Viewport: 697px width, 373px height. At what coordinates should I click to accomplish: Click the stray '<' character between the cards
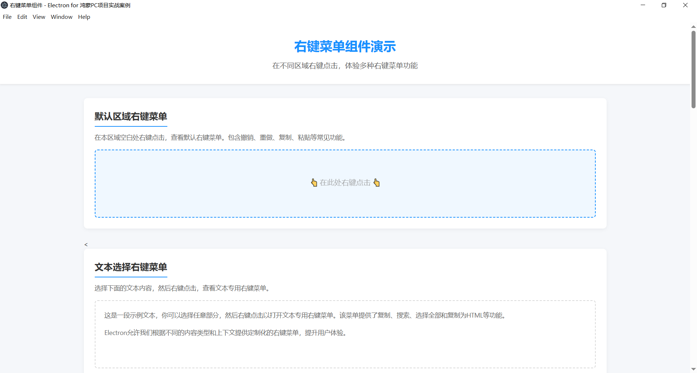(x=86, y=245)
